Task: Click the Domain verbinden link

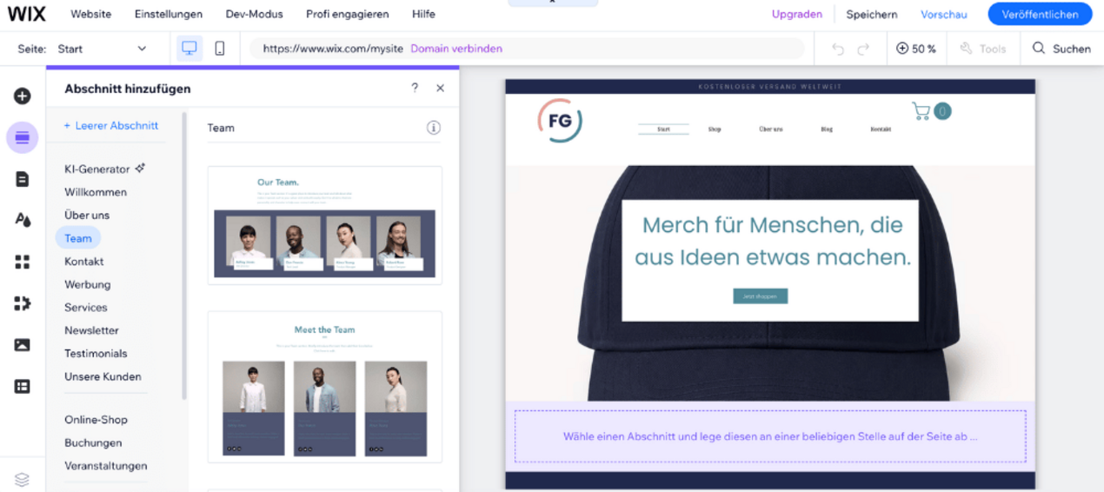Action: point(456,49)
